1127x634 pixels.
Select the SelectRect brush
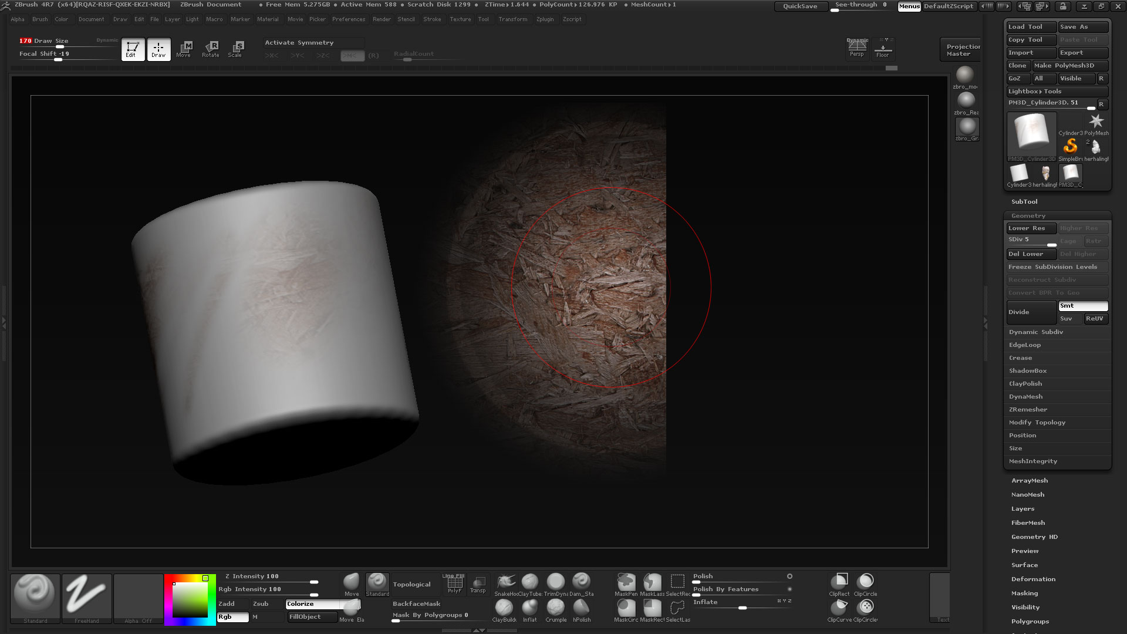point(677,584)
